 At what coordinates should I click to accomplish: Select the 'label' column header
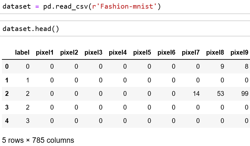click(x=22, y=52)
